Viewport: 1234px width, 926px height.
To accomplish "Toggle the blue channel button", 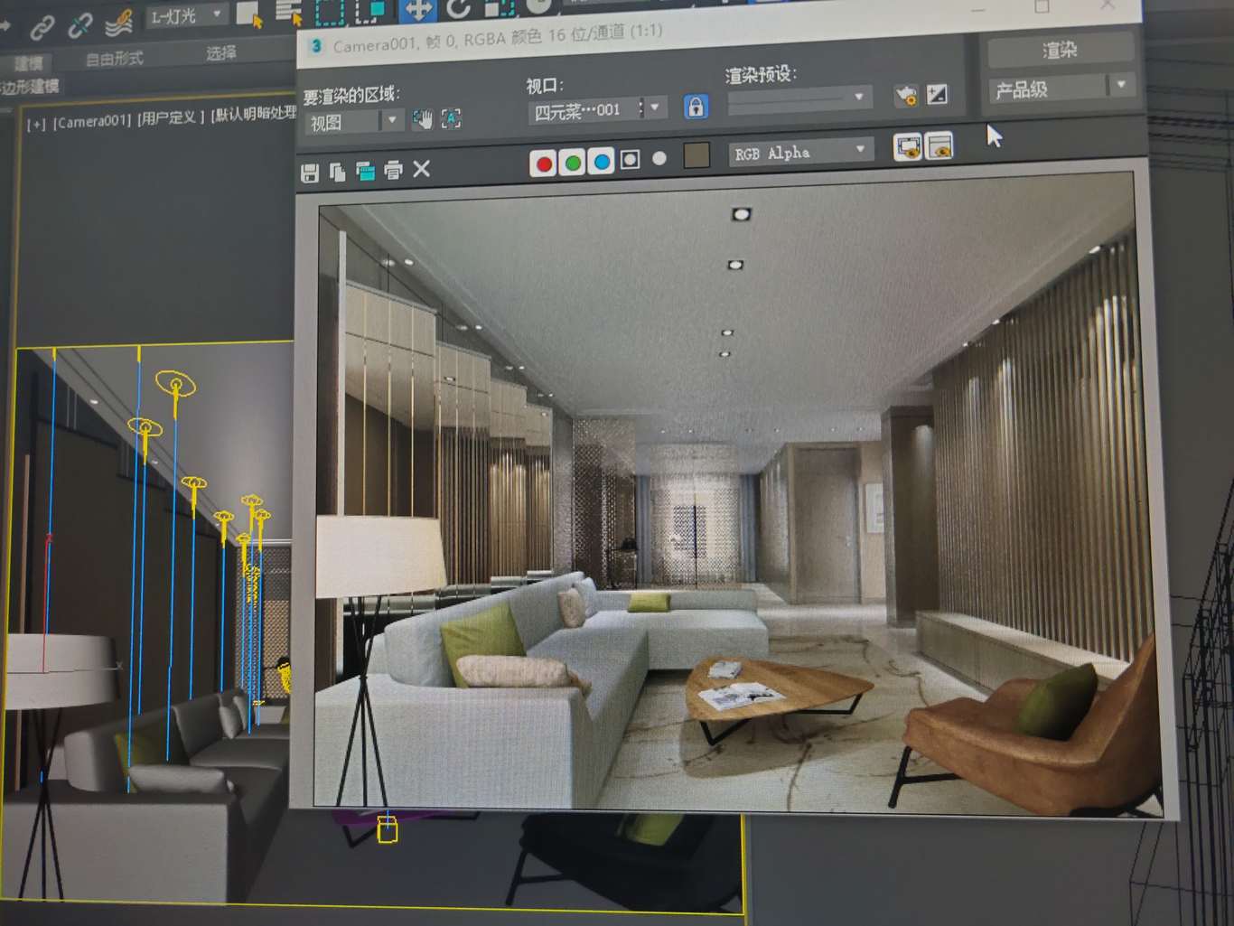I will coord(602,162).
